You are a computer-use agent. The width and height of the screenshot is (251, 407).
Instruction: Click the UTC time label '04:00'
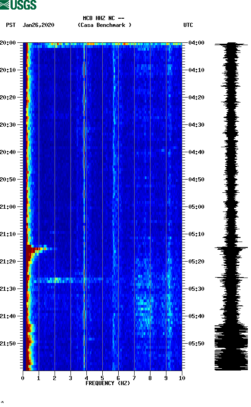pos(196,42)
